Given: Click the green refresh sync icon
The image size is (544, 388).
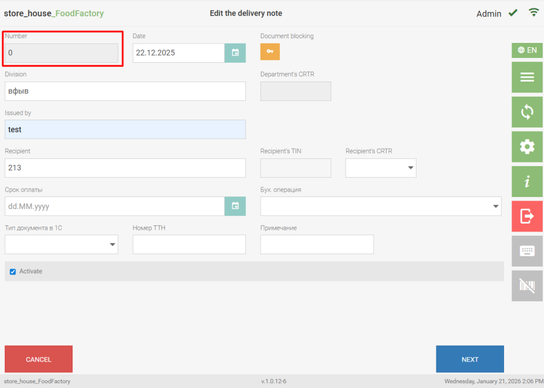Looking at the screenshot, I should tap(527, 112).
